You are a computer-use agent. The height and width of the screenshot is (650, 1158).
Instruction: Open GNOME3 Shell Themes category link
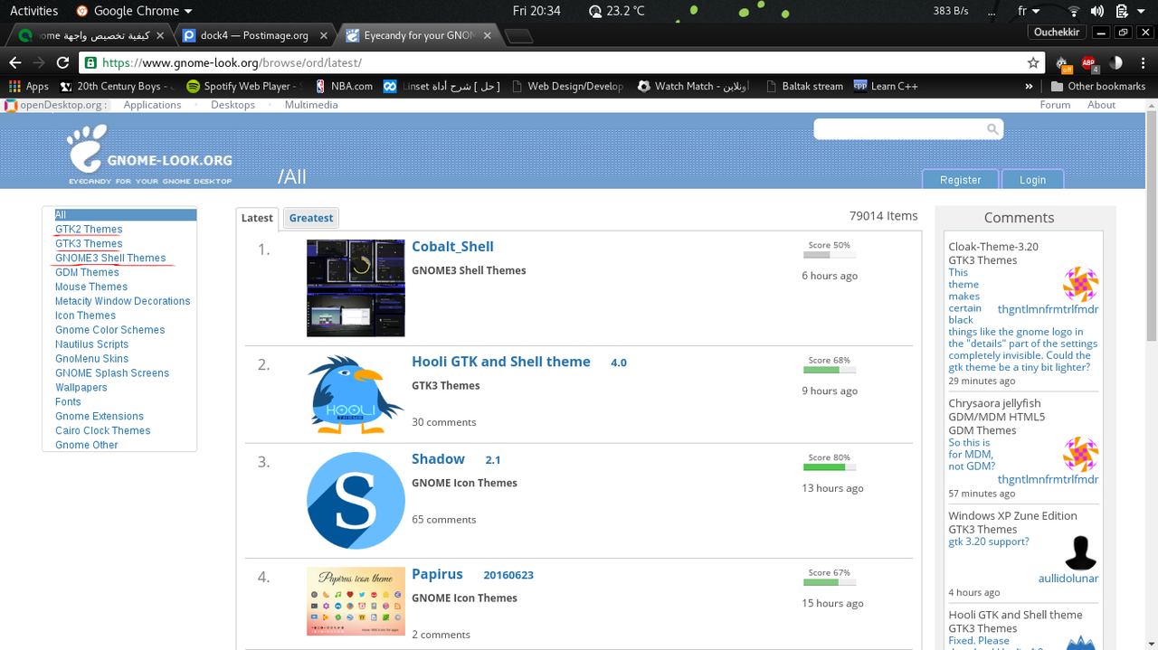click(110, 258)
